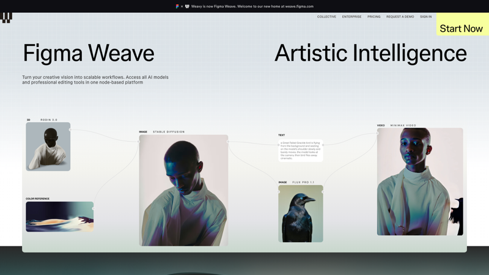Click the 'VIDEO' label above the Minimax node
489x275 pixels.
pyautogui.click(x=381, y=125)
